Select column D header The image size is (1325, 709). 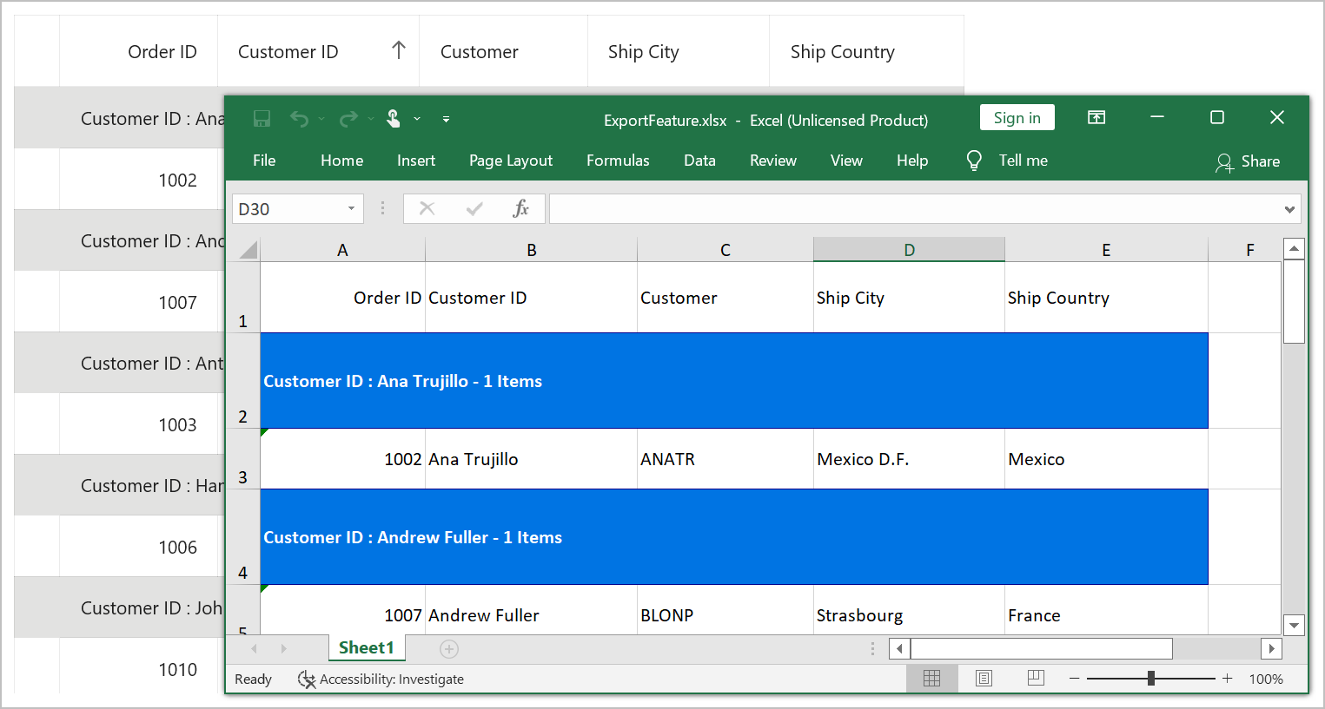coord(909,250)
